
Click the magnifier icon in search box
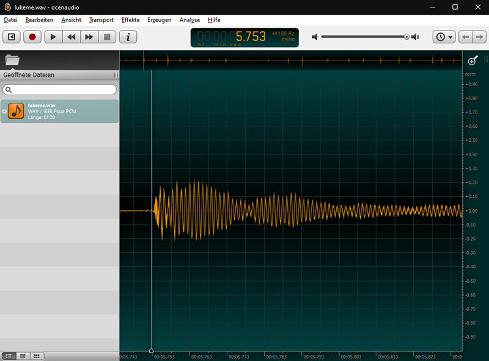point(9,90)
